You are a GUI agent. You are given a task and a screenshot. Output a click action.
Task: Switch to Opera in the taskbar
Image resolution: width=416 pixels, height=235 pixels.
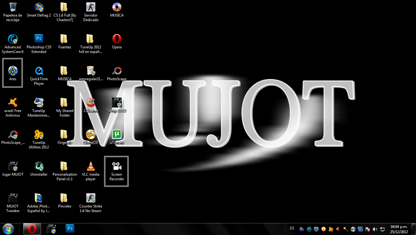point(32,229)
